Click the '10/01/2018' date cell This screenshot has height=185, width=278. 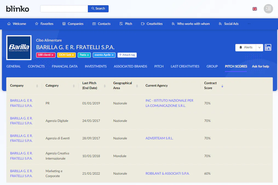coord(91,156)
